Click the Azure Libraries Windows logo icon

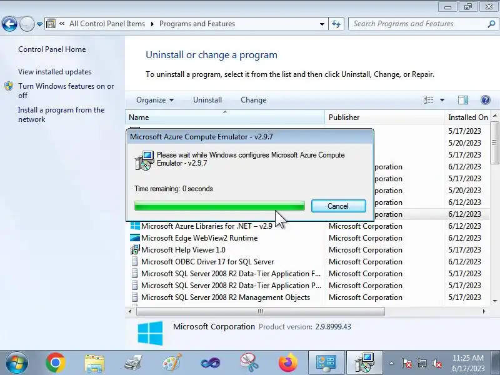tap(135, 226)
